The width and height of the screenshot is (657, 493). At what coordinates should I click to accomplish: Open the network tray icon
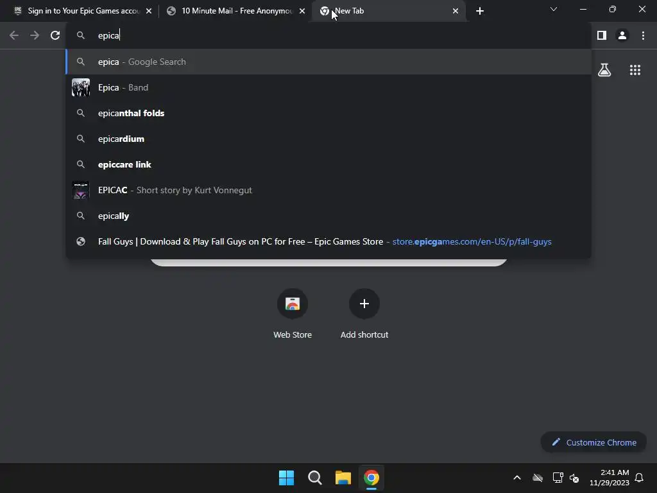point(558,478)
